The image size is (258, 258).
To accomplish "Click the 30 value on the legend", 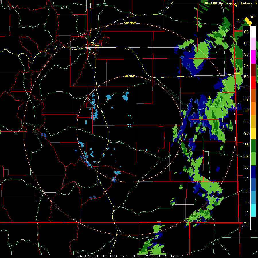I will pos(246,133).
